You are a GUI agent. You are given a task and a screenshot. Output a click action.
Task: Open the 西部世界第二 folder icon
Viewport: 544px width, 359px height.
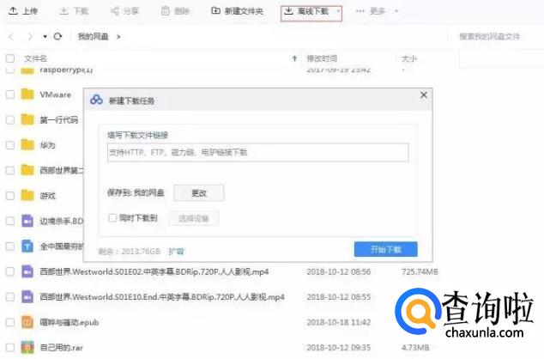pyautogui.click(x=27, y=170)
